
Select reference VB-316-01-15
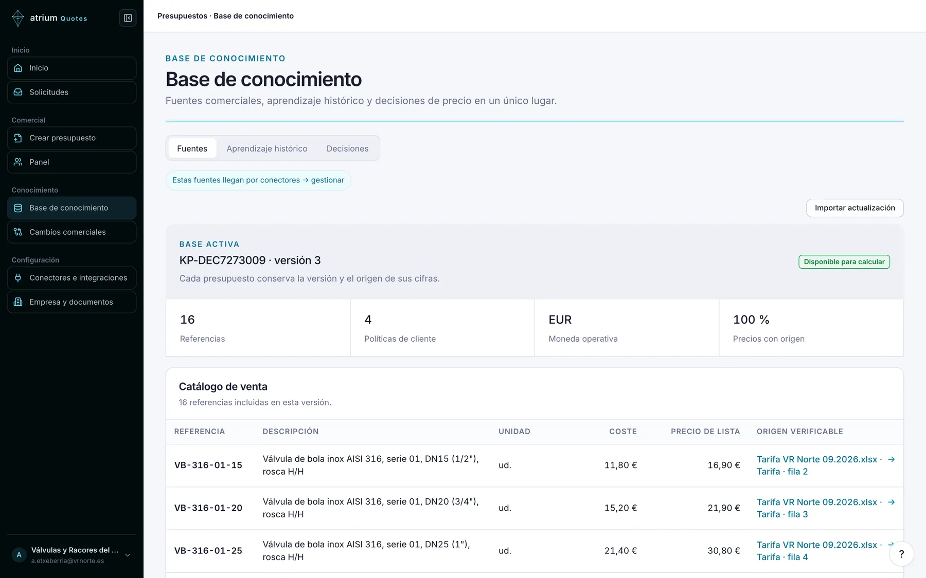[208, 465]
